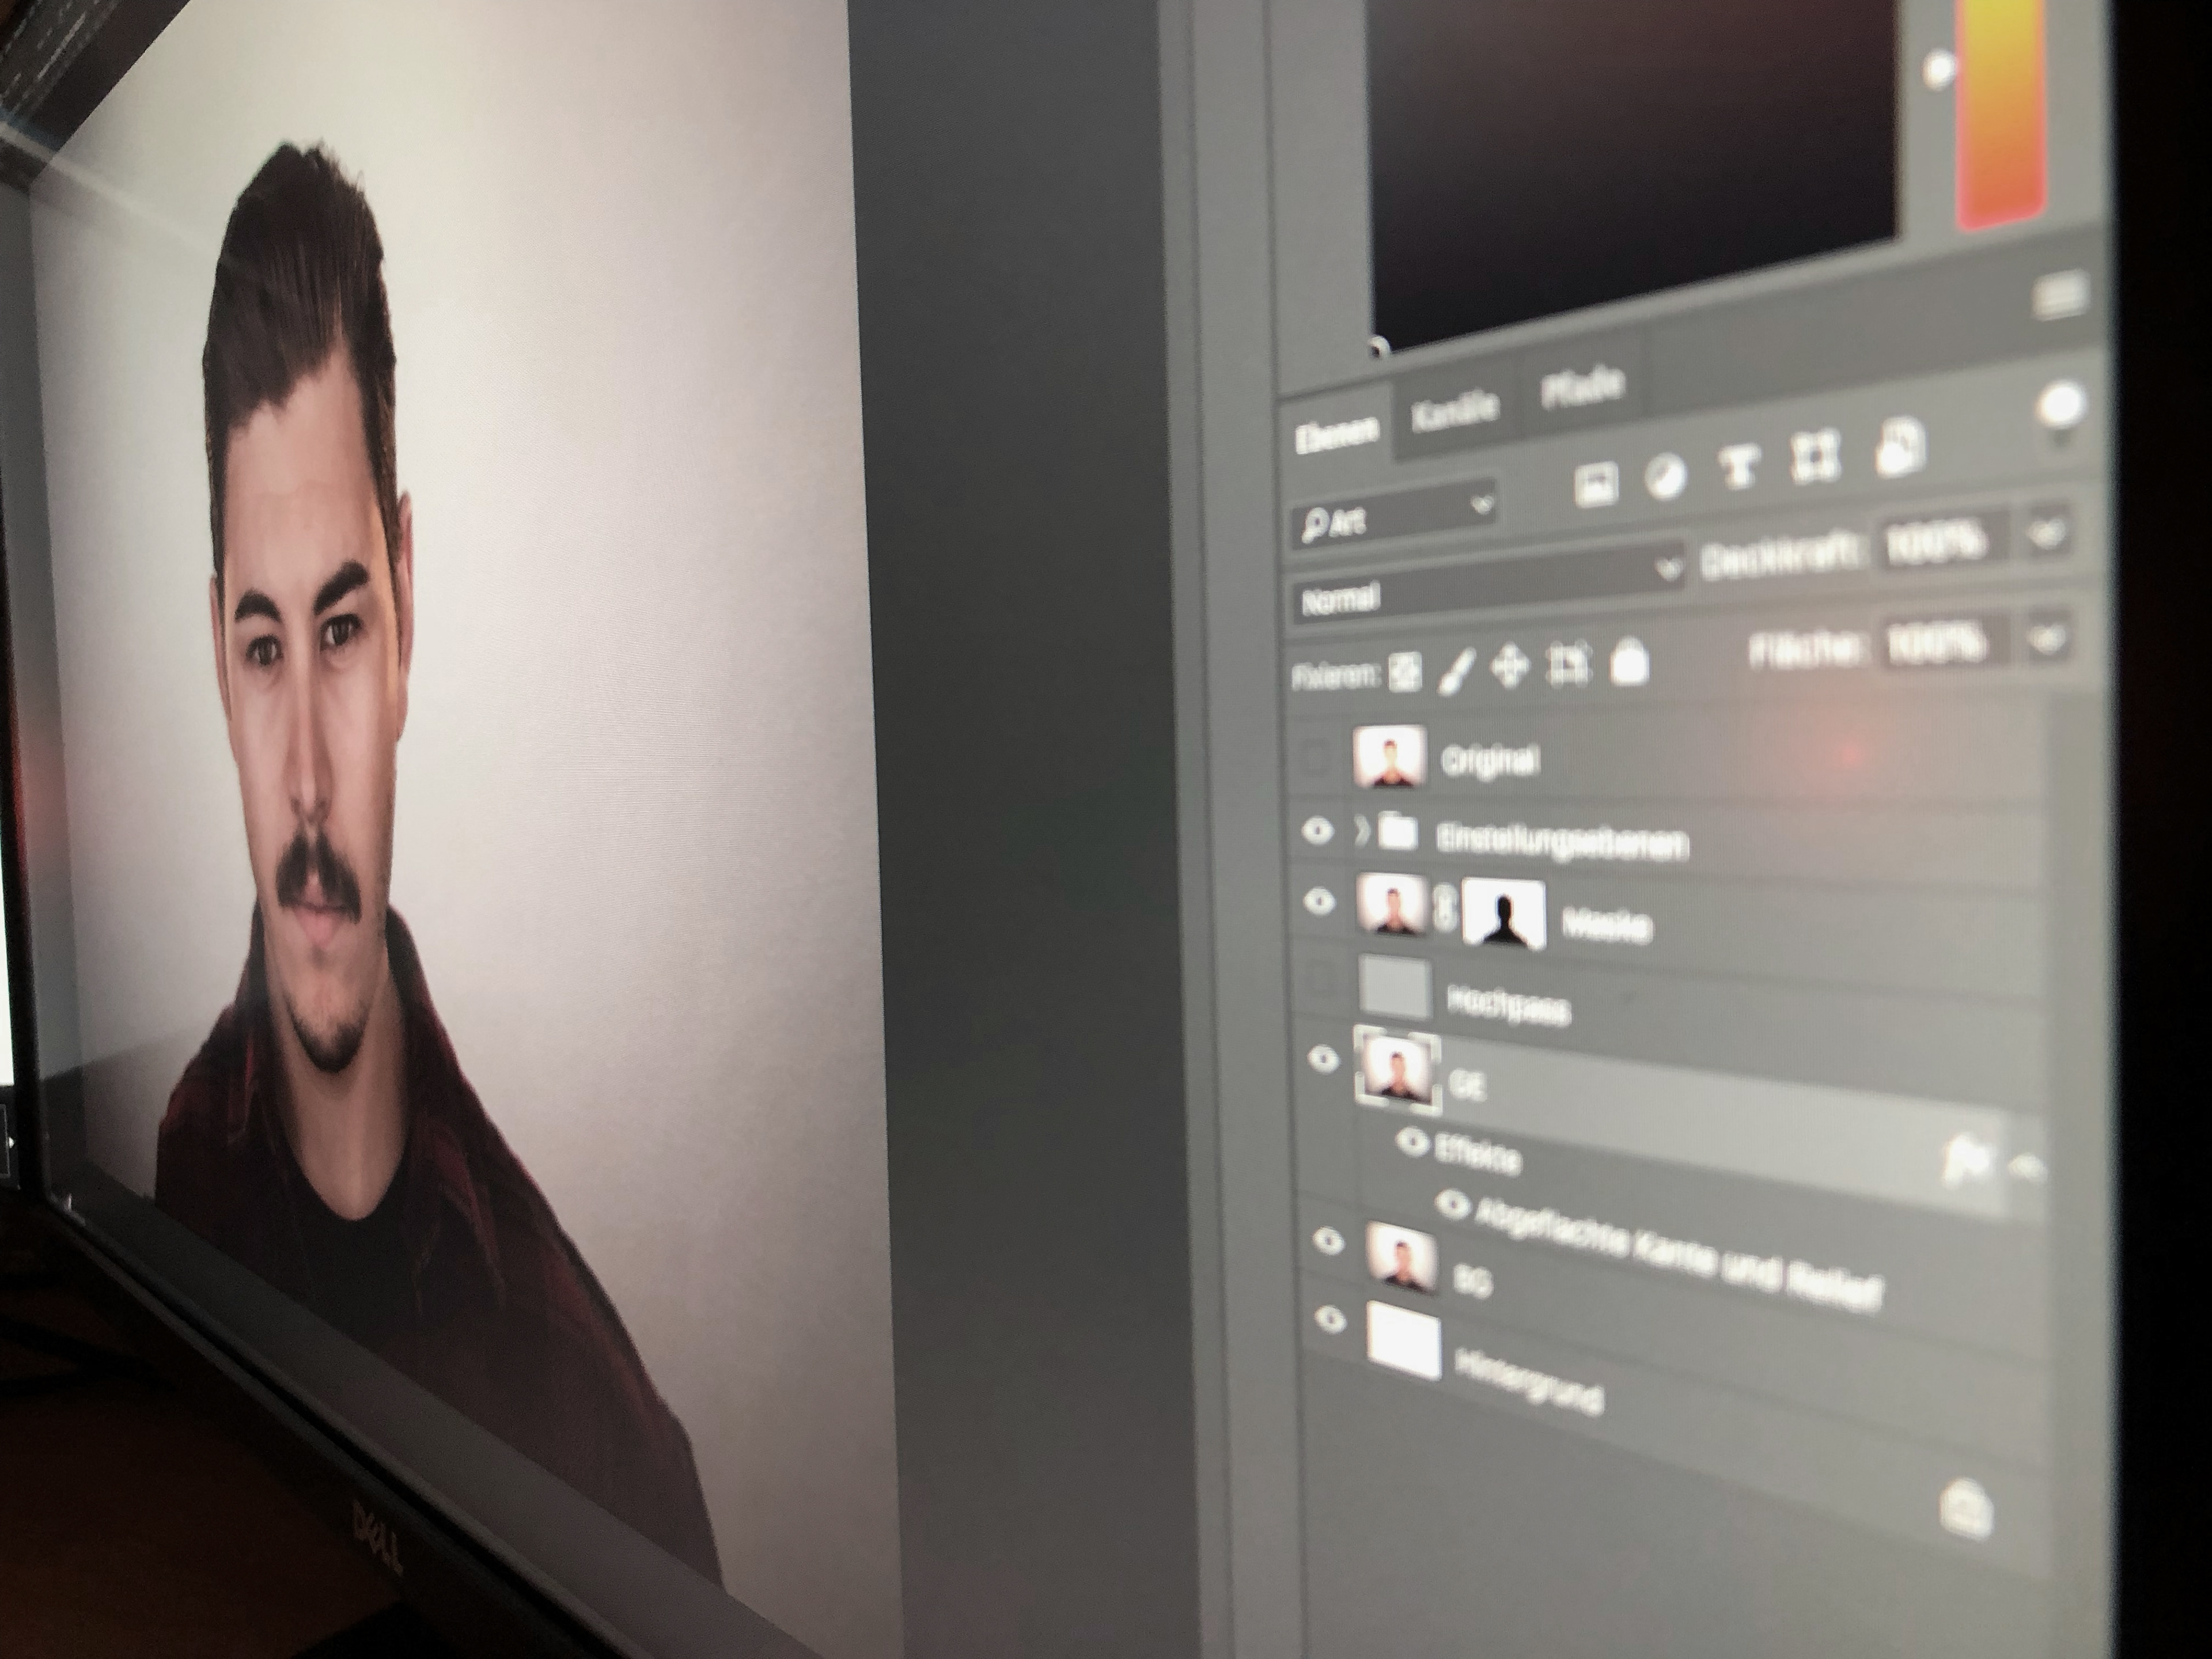
Task: Show the hidden Hochpass layer
Action: point(1321,979)
